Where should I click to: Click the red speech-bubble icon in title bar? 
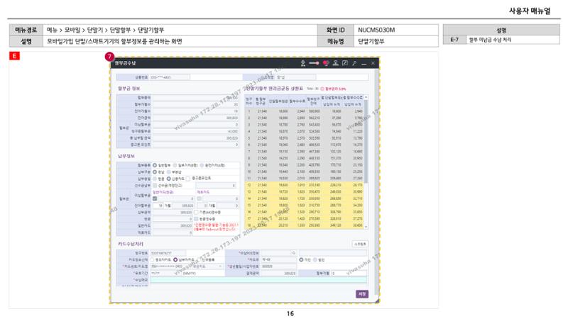click(x=326, y=63)
